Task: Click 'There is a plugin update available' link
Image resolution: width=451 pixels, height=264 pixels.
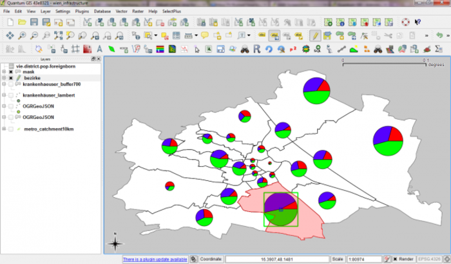Action: (x=155, y=259)
